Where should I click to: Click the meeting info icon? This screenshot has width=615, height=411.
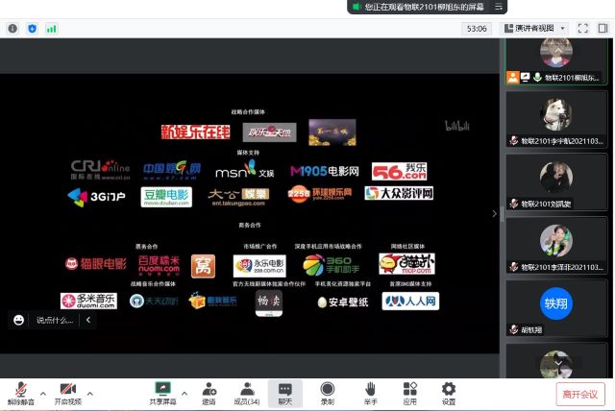(x=12, y=29)
